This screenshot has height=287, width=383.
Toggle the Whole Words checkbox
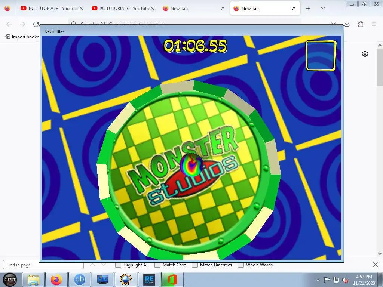coord(241,265)
